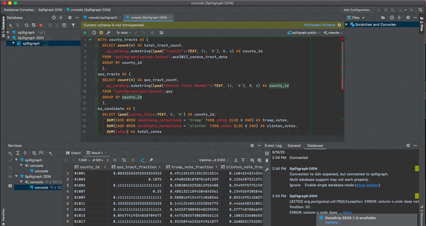Open data source properties icon in Database toolbar

point(34,25)
